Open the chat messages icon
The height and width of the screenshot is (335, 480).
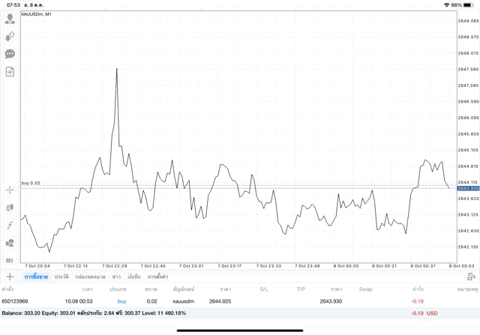[10, 54]
